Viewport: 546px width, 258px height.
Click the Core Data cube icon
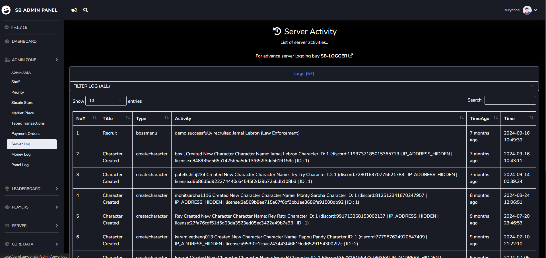coord(7,244)
